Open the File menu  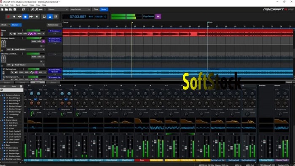point(2,5)
